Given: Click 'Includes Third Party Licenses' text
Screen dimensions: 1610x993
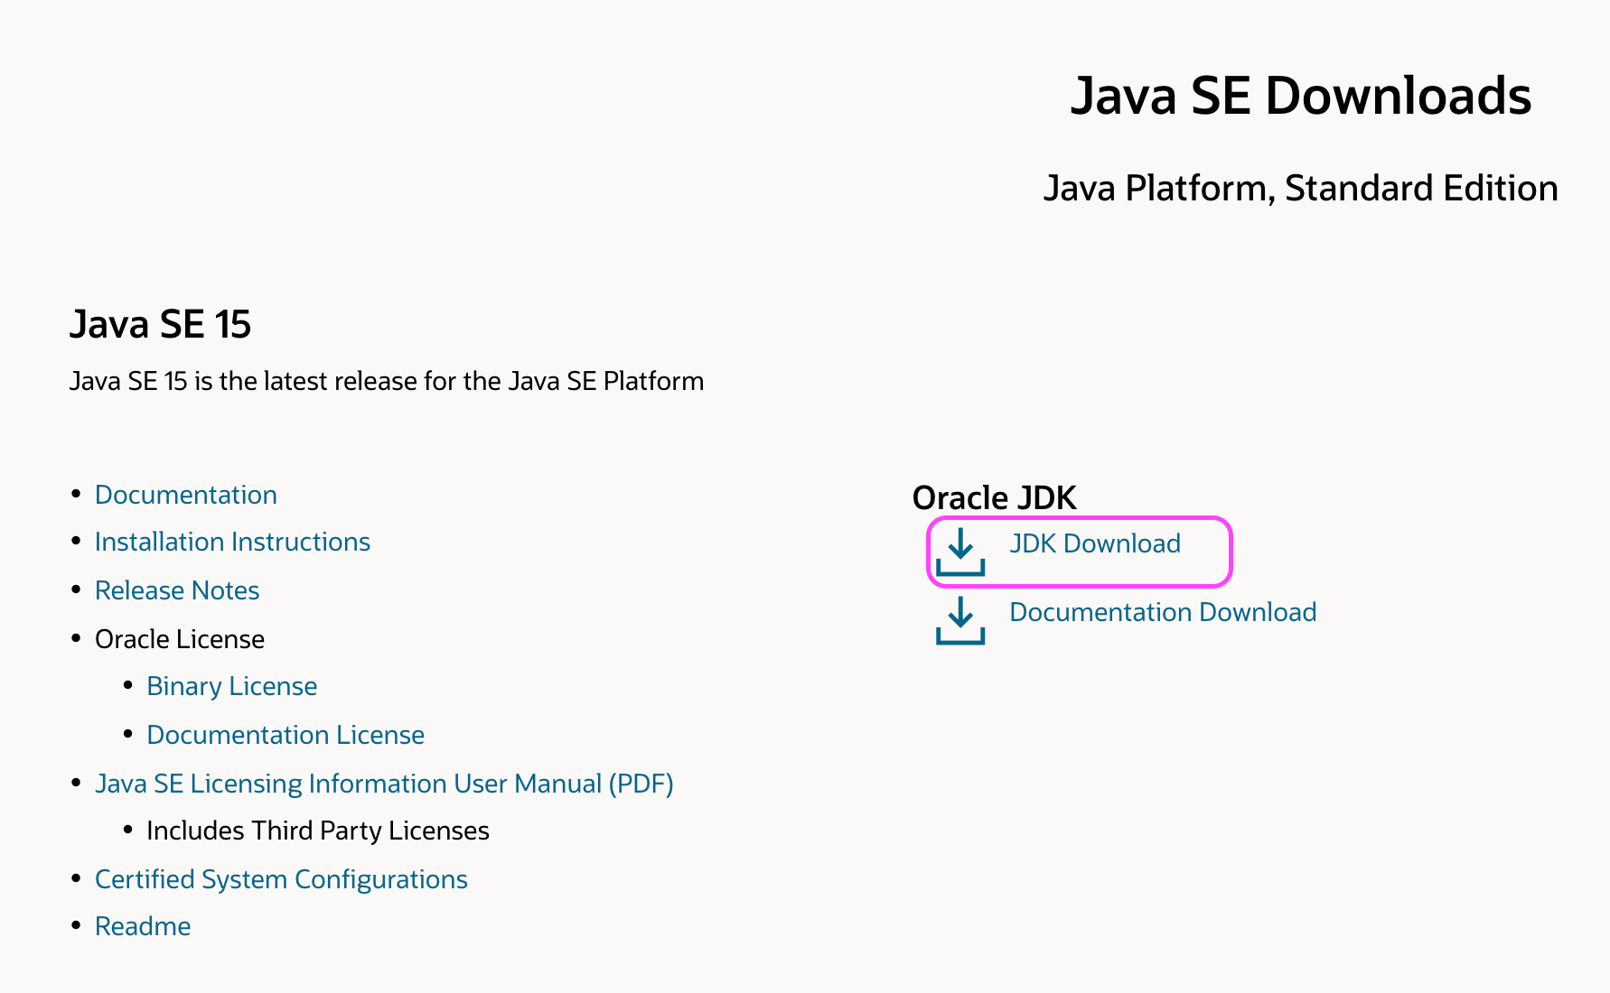Looking at the screenshot, I should [318, 831].
